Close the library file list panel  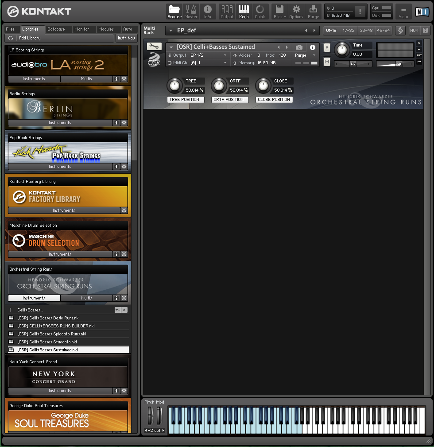pos(124,310)
